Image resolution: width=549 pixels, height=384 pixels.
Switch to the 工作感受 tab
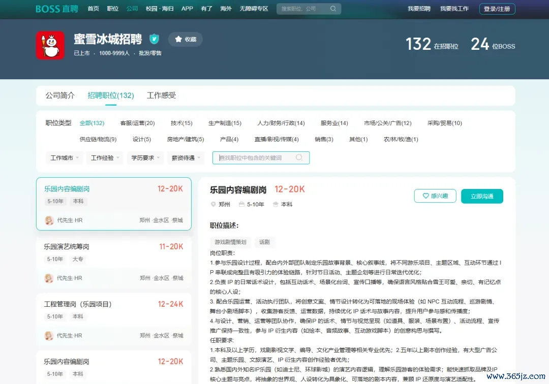(x=162, y=95)
